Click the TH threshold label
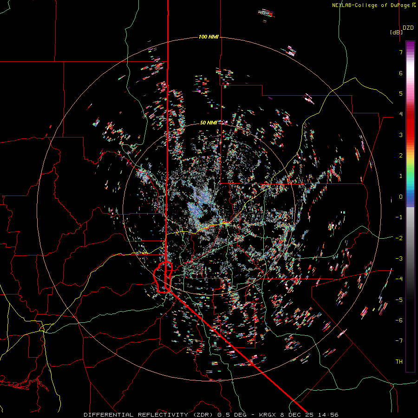418x418 pixels. [x=399, y=362]
